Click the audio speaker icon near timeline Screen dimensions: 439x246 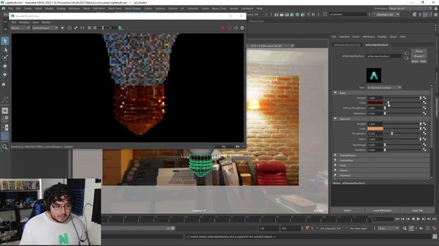421,228
